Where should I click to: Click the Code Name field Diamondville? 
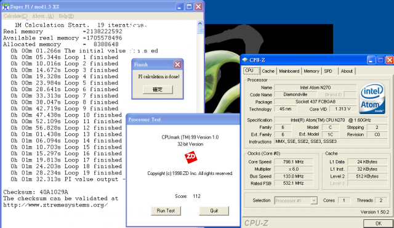coord(295,94)
